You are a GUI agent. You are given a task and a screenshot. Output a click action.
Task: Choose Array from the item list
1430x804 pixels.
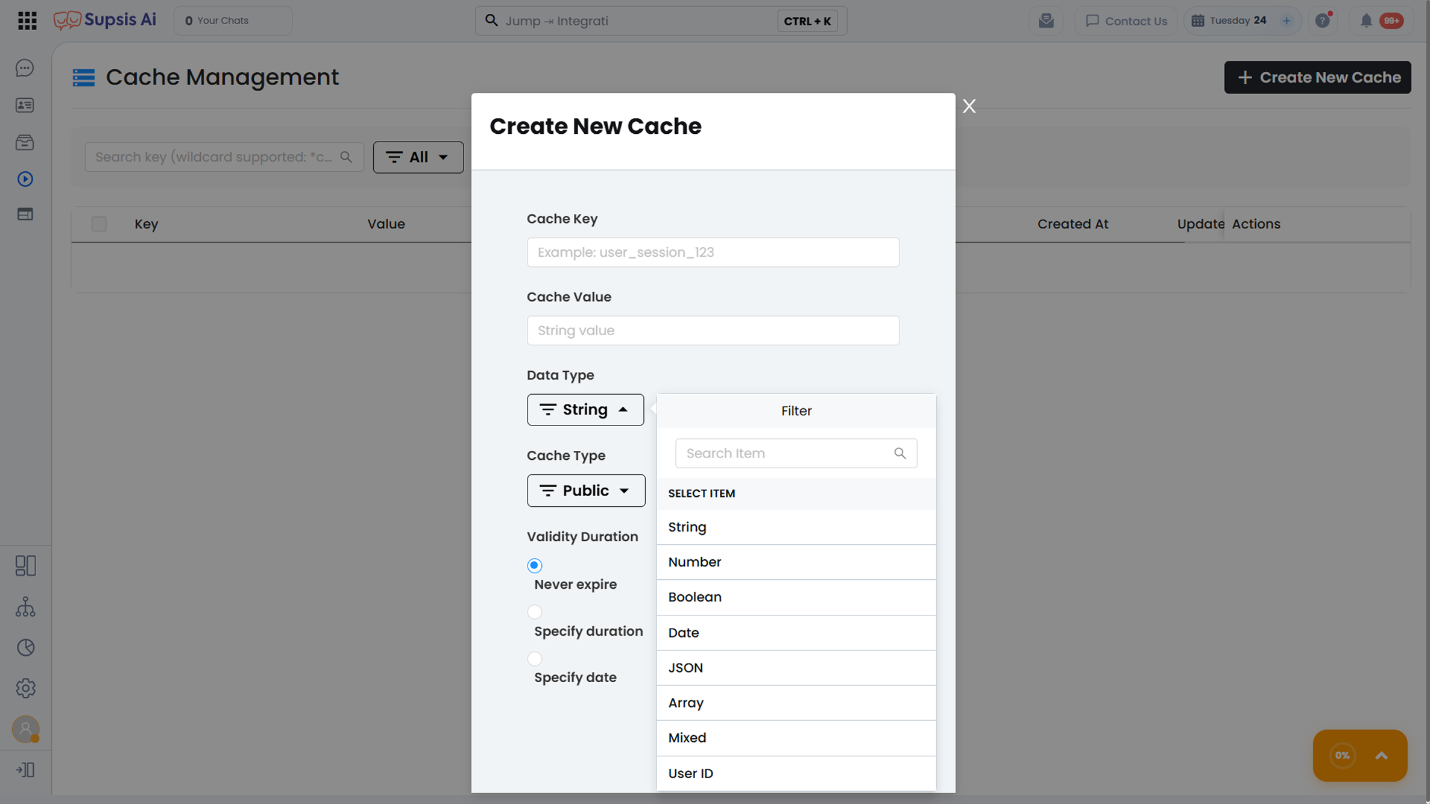796,703
